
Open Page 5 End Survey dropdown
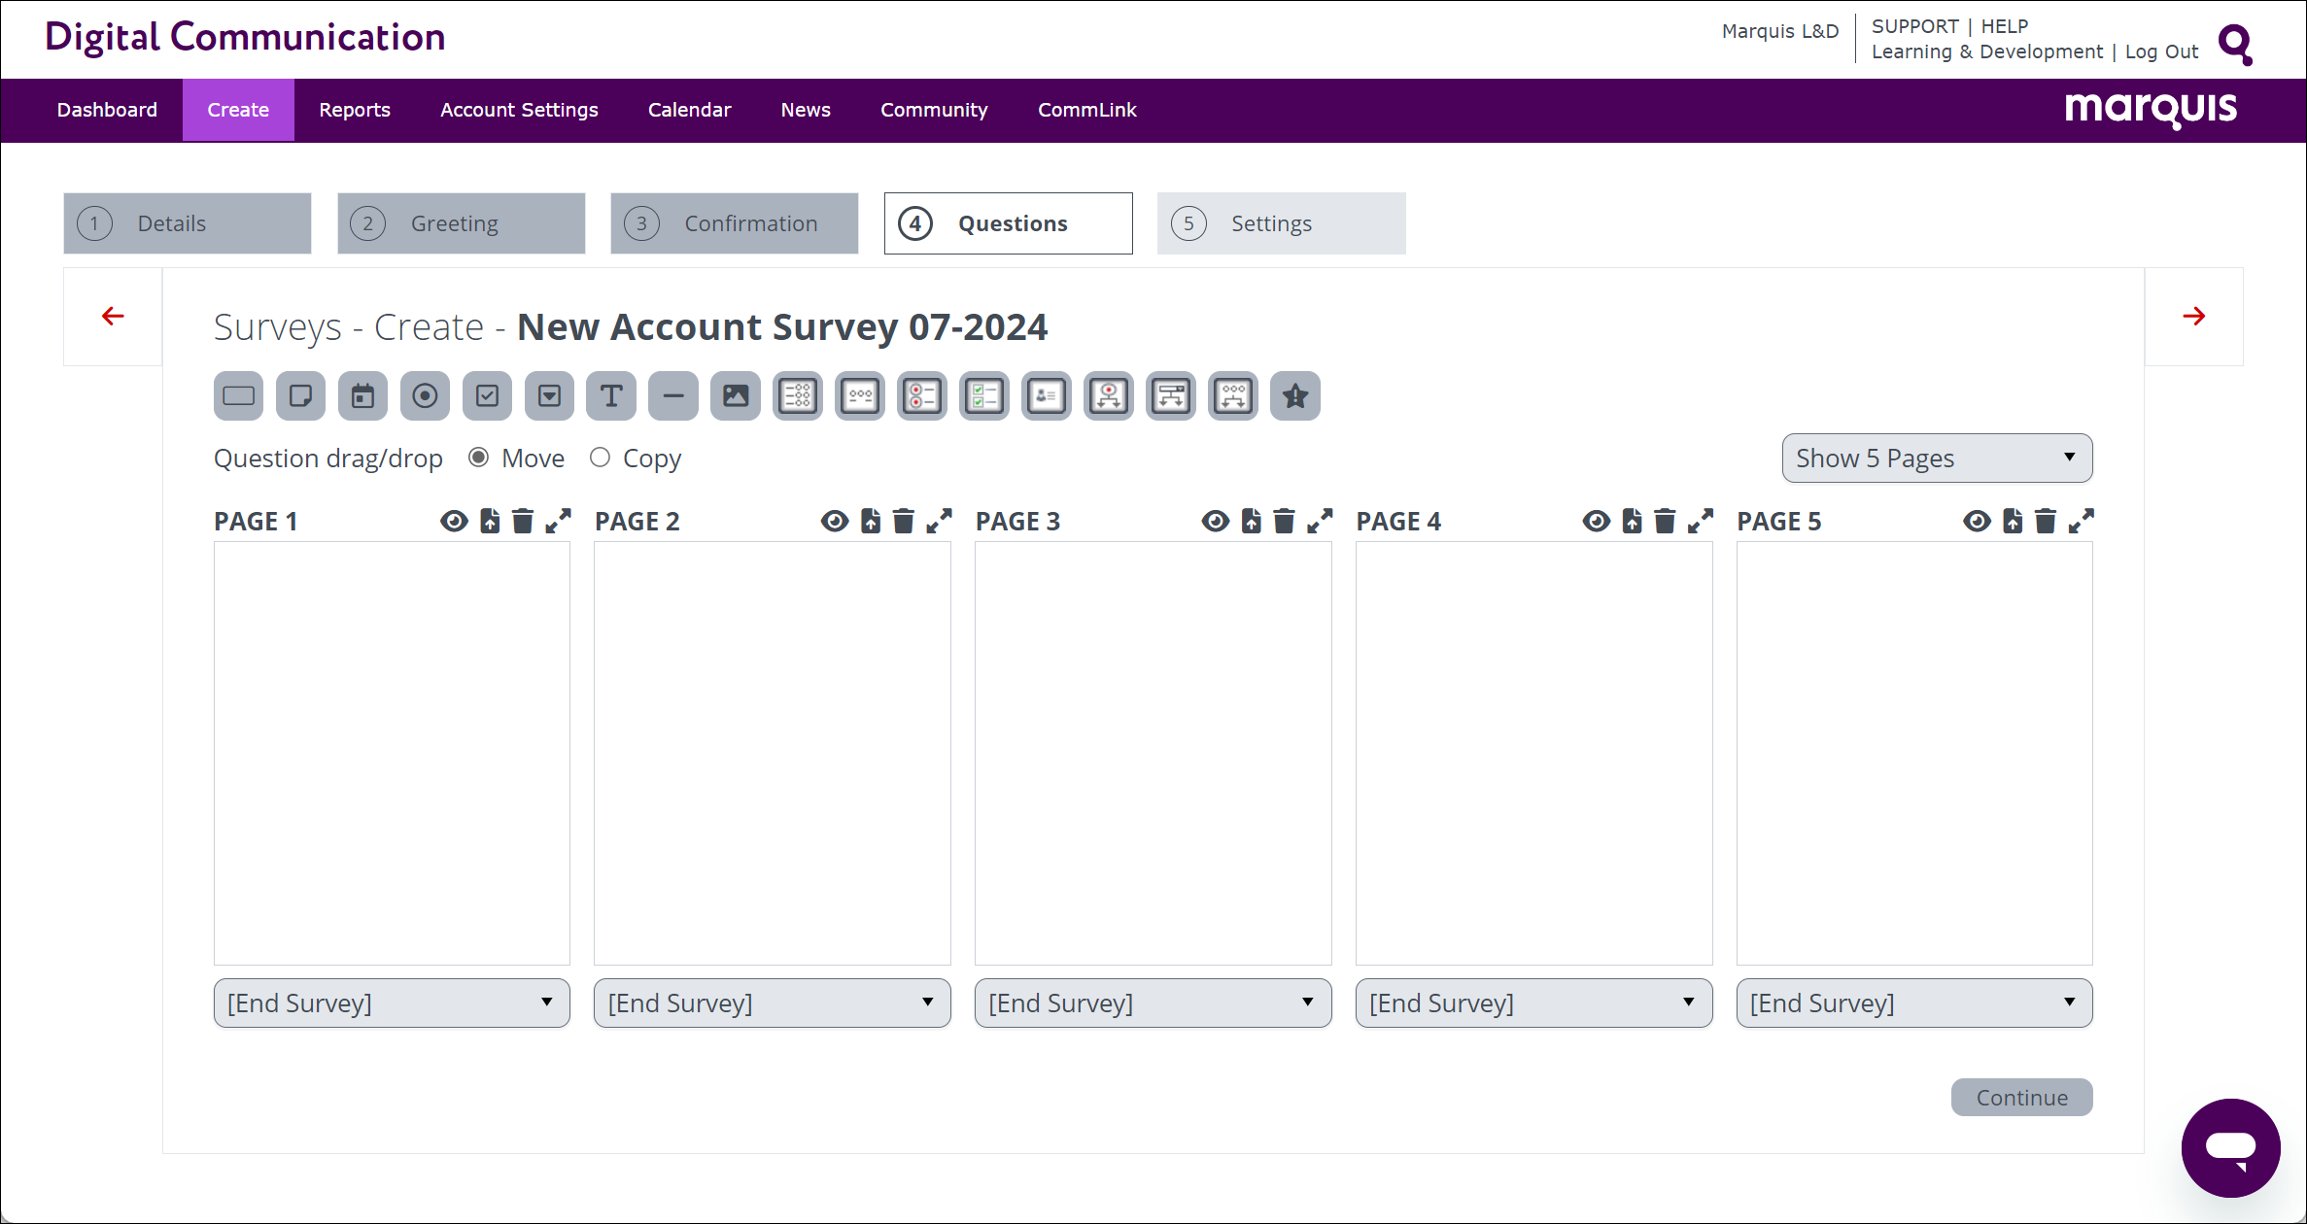[1914, 1003]
